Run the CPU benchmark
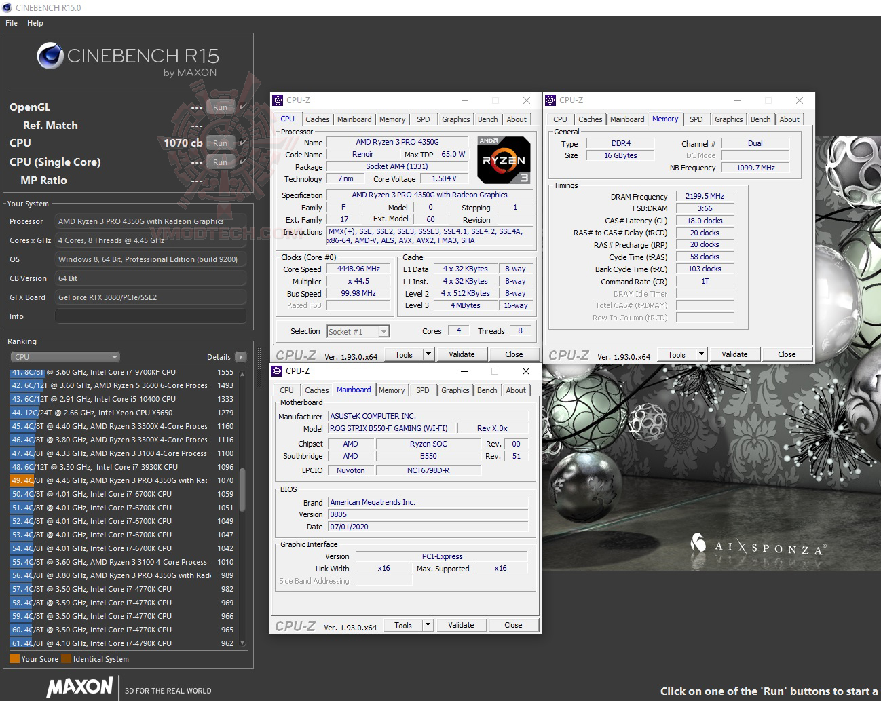Image resolution: width=881 pixels, height=701 pixels. pyautogui.click(x=221, y=143)
